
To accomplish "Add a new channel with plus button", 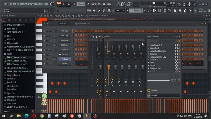I will (65, 71).
